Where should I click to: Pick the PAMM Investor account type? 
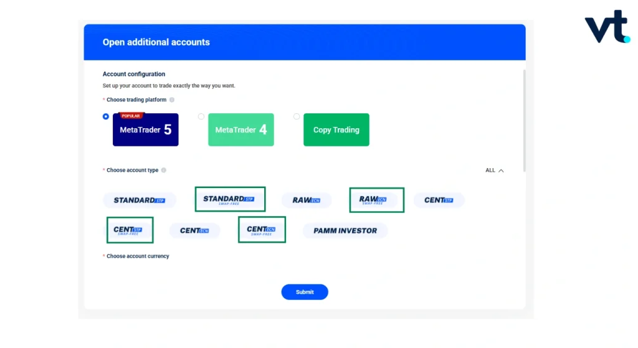(x=345, y=230)
